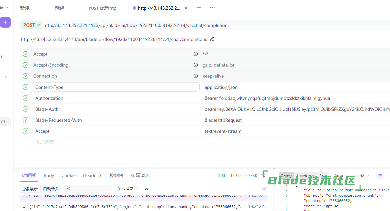Click the application/json header value
The image size is (390, 211).
[x=221, y=87]
